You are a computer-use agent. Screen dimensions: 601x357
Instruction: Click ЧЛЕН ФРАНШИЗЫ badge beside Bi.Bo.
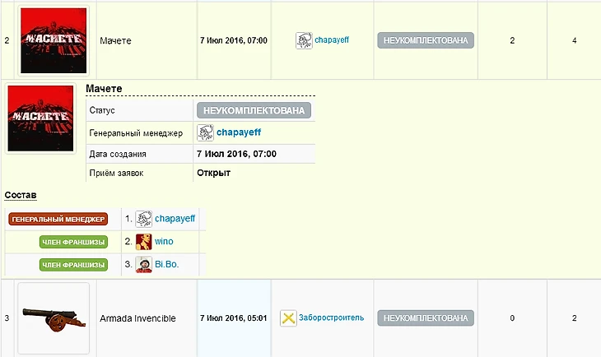73,265
